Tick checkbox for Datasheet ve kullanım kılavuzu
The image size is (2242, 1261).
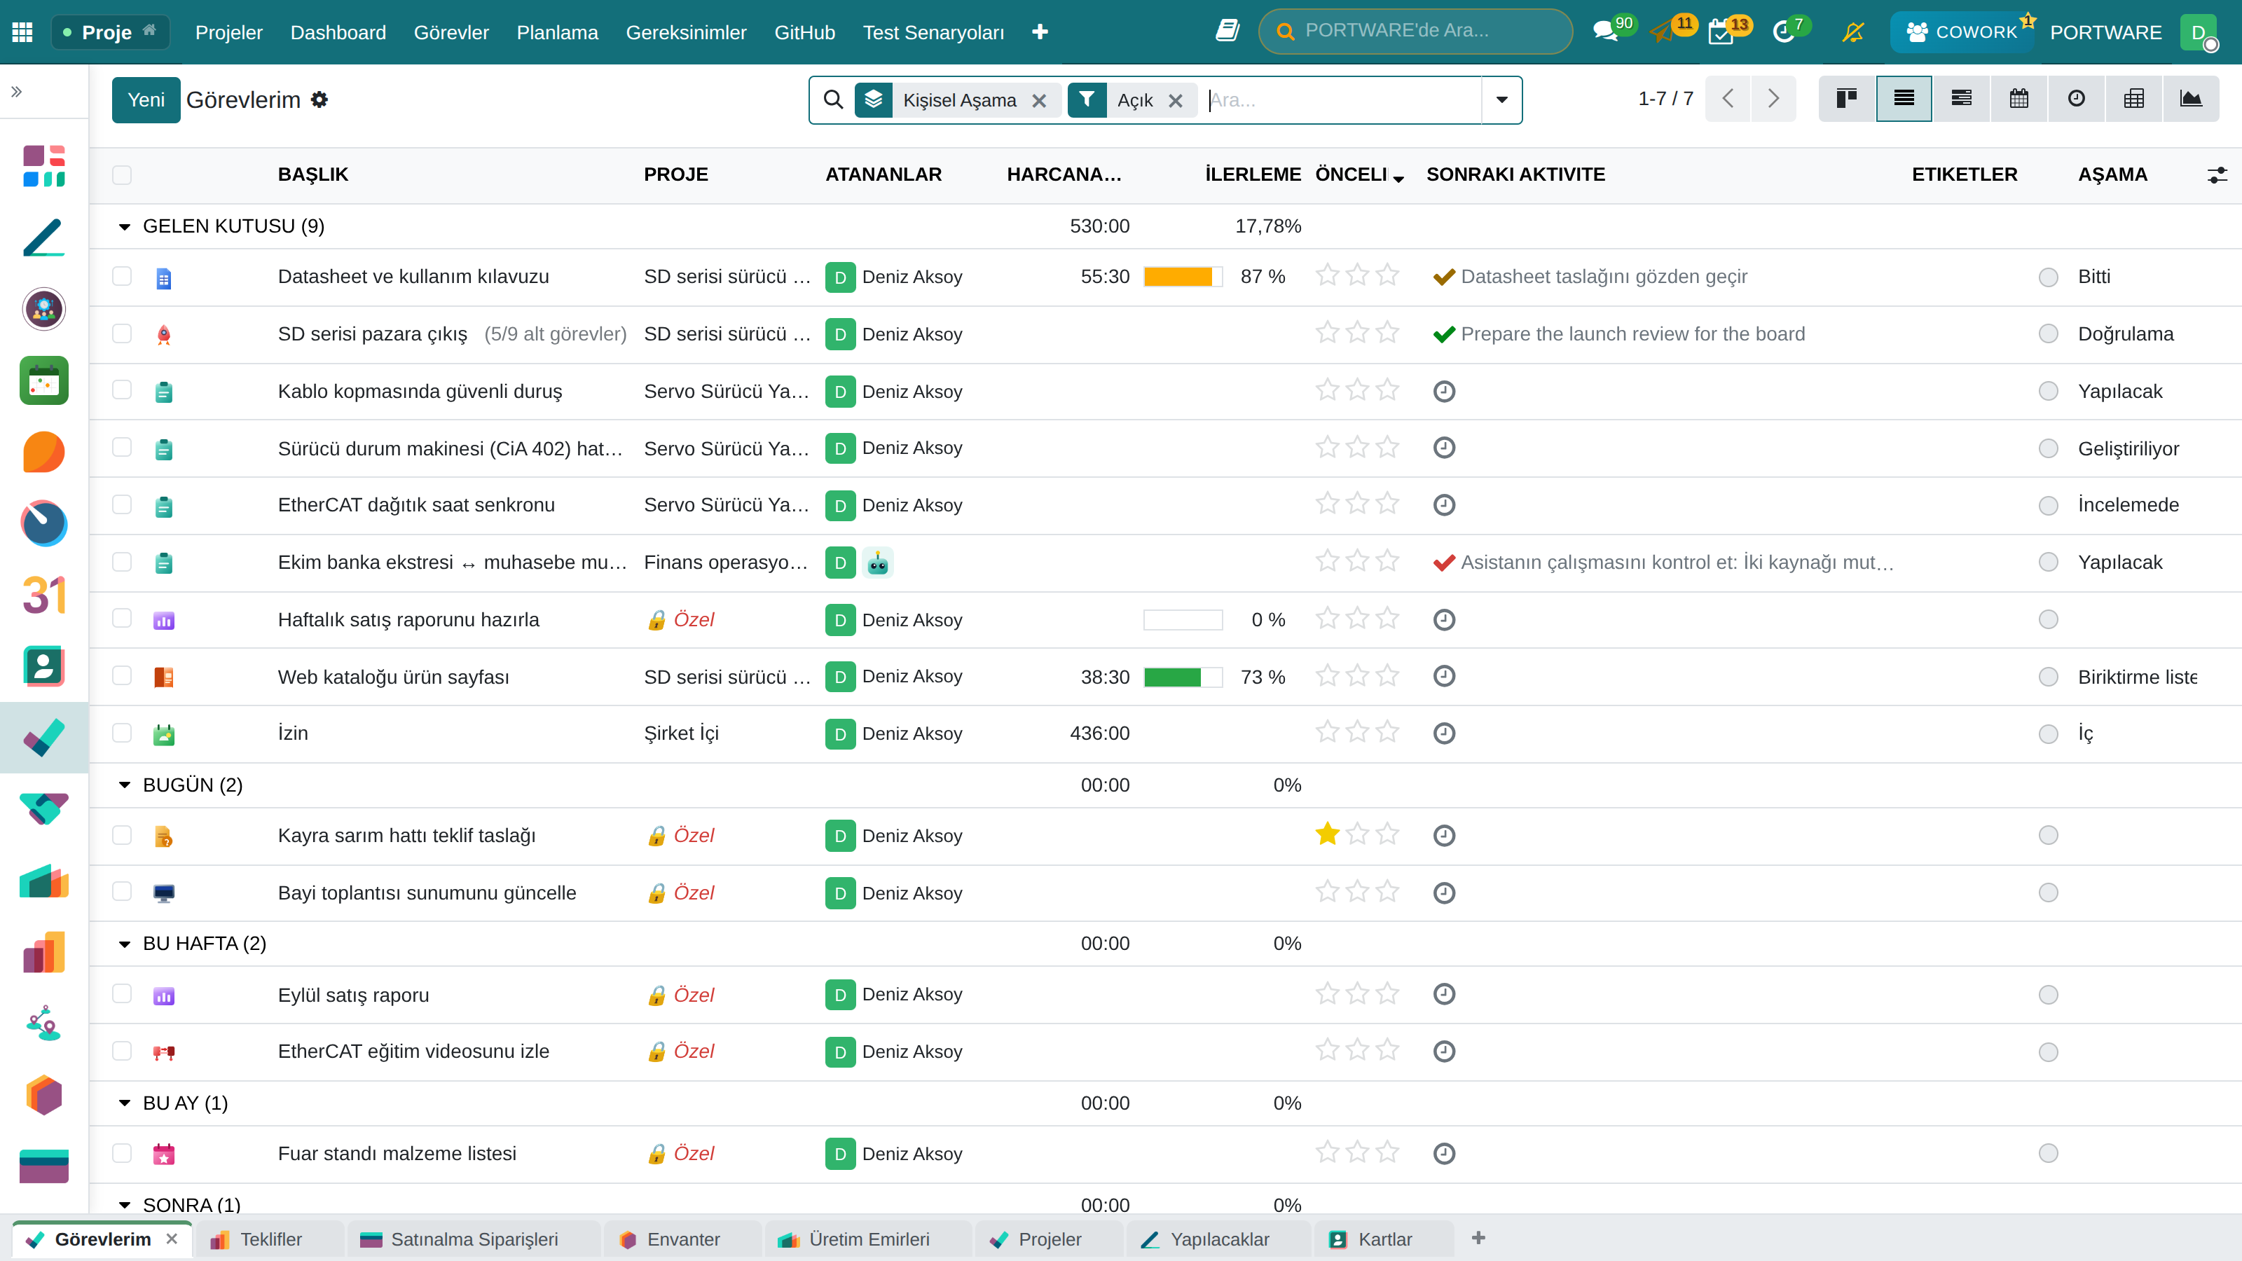(122, 276)
